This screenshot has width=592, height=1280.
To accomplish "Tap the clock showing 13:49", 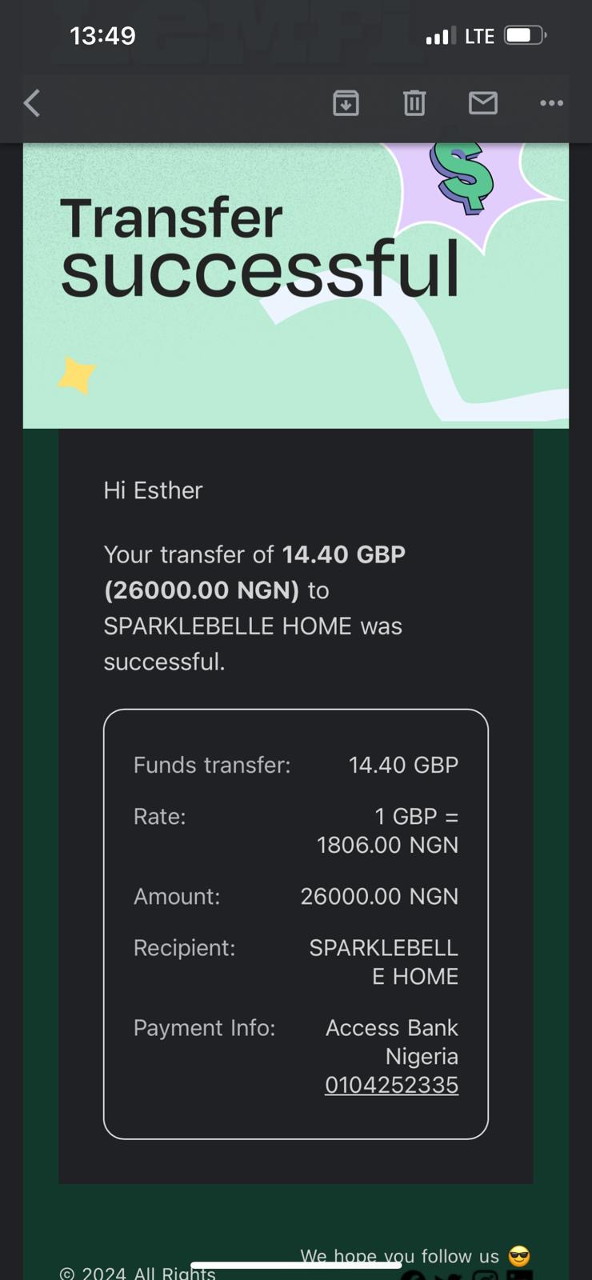I will 102,36.
